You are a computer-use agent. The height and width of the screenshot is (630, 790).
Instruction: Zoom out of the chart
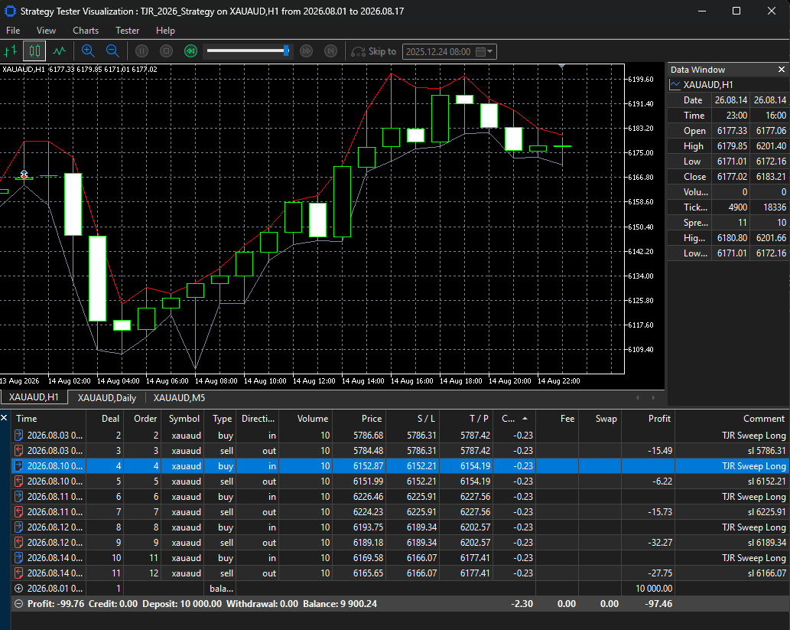(x=112, y=51)
